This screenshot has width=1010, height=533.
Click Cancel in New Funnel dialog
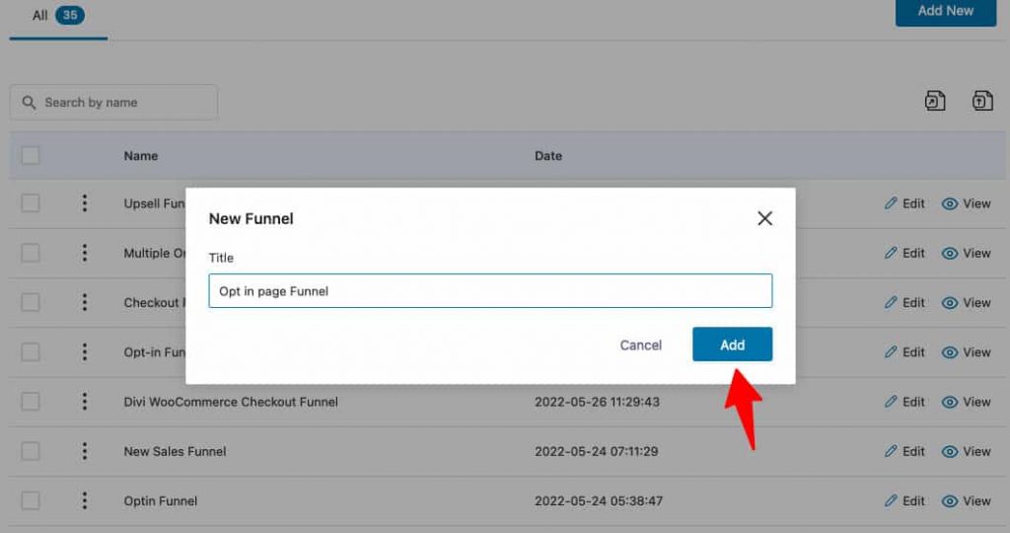pyautogui.click(x=641, y=344)
